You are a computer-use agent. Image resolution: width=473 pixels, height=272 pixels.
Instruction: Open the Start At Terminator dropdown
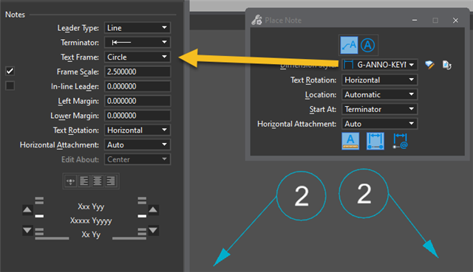[380, 109]
